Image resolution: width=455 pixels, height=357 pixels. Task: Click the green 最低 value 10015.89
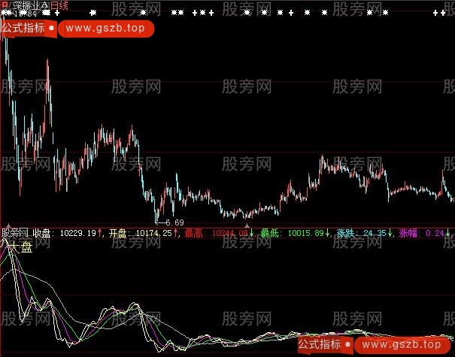[x=304, y=234]
